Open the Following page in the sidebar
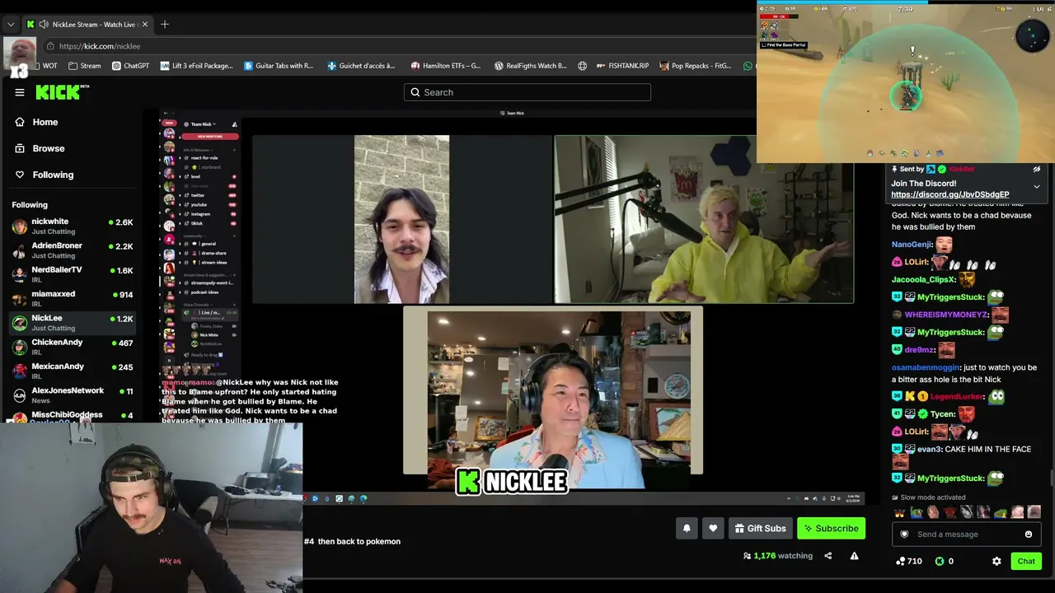 [x=53, y=175]
